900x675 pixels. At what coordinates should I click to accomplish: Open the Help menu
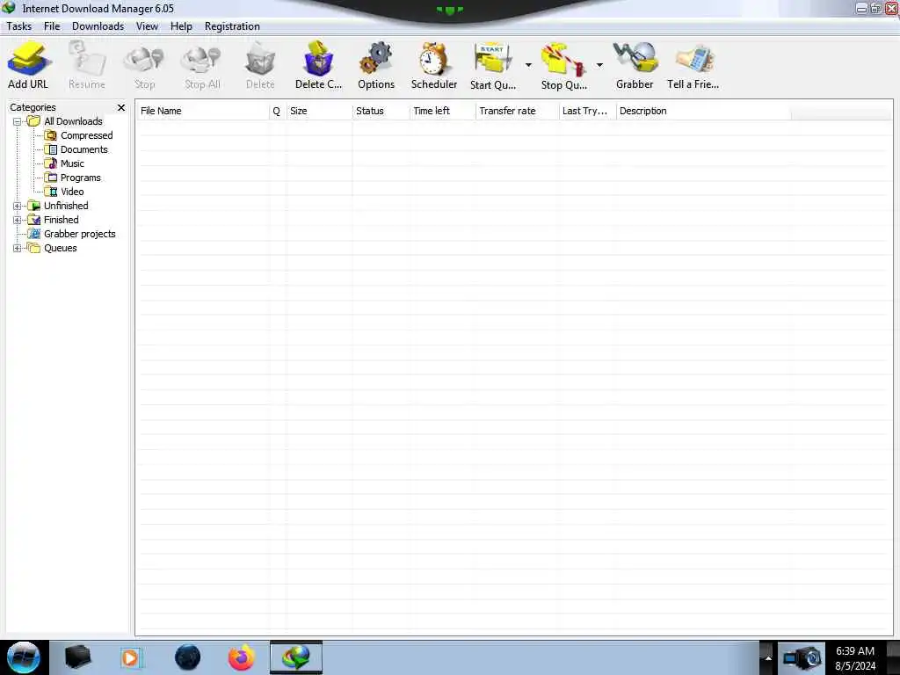click(x=181, y=26)
